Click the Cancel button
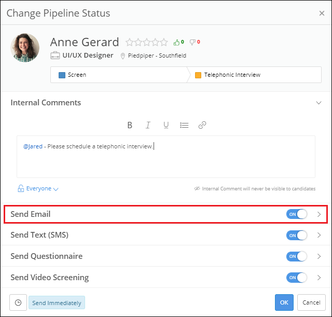332x317 pixels. coord(311,302)
